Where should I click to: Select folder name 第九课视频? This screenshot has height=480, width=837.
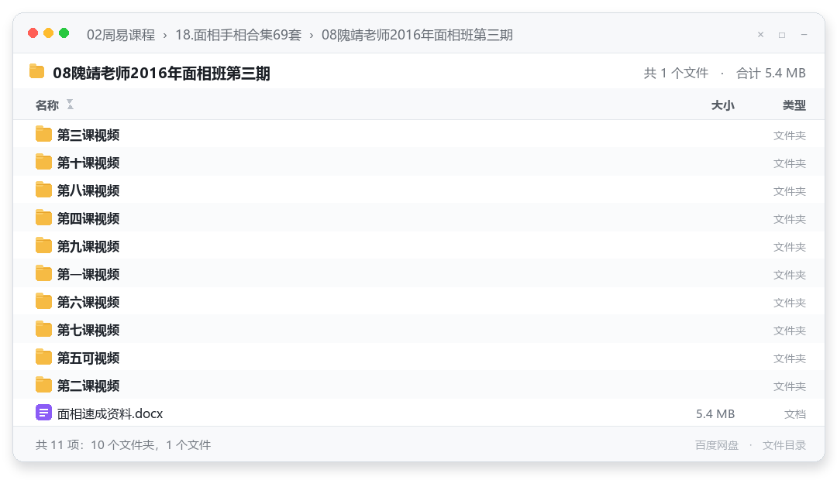coord(88,246)
